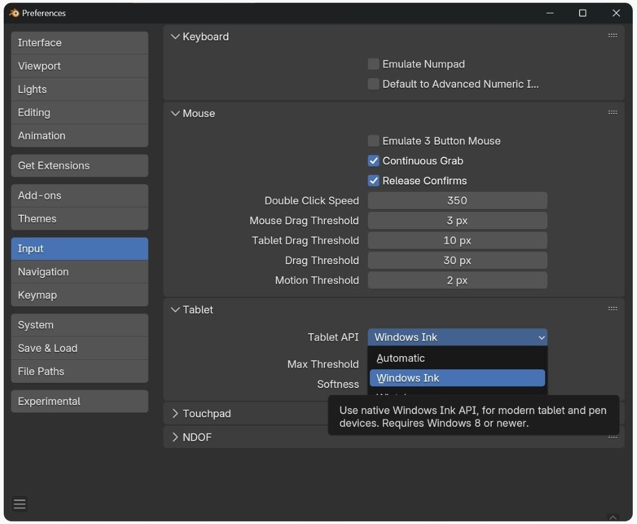Go to Add-ons section
The width and height of the screenshot is (637, 524).
80,195
